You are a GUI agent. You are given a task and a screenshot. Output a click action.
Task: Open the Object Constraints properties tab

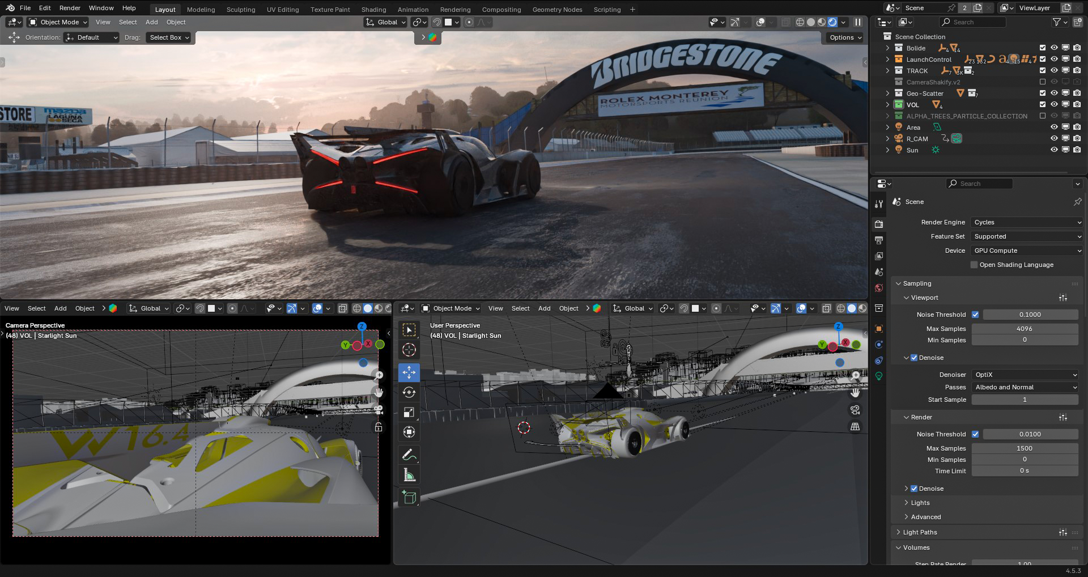coord(879,360)
